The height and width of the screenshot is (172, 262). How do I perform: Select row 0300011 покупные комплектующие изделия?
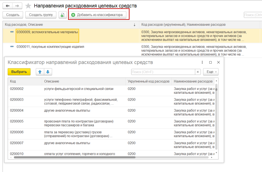50,47
